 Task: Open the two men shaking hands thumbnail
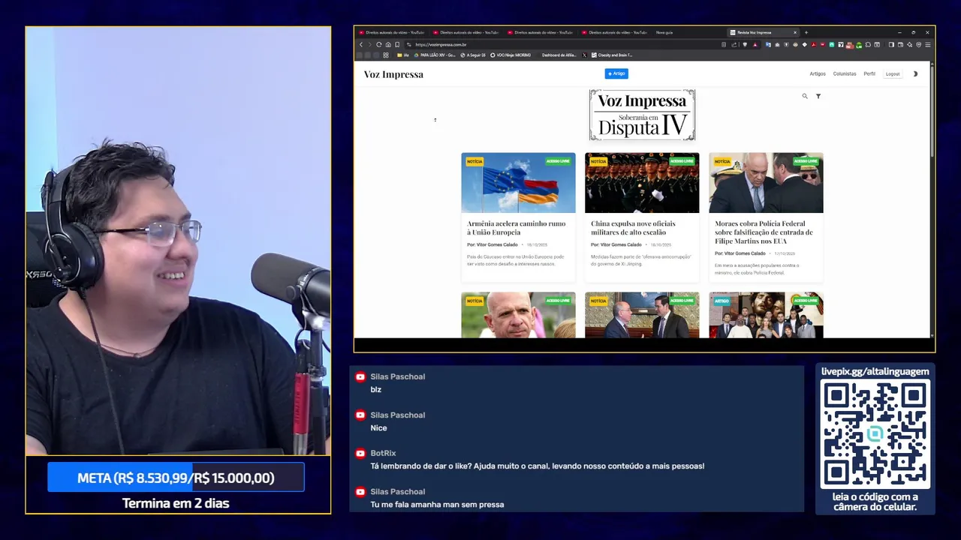[642, 315]
